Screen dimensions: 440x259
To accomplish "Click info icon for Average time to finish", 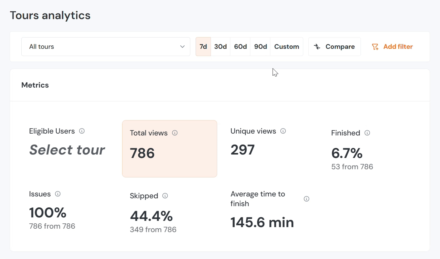I will (x=306, y=199).
